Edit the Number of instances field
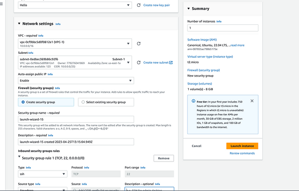299x191 pixels. coord(223,28)
